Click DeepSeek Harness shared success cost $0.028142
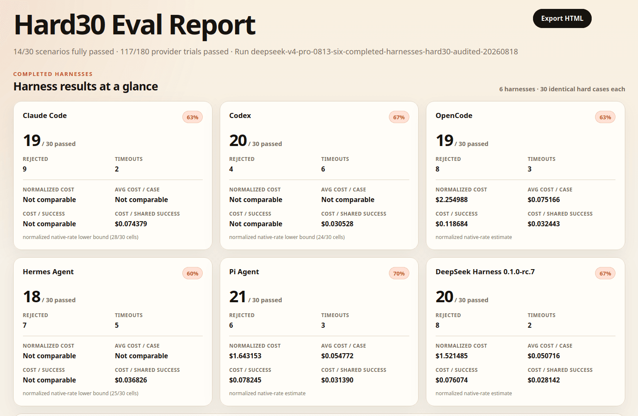The image size is (638, 416). [544, 380]
